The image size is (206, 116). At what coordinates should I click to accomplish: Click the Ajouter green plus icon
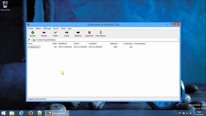click(x=33, y=33)
